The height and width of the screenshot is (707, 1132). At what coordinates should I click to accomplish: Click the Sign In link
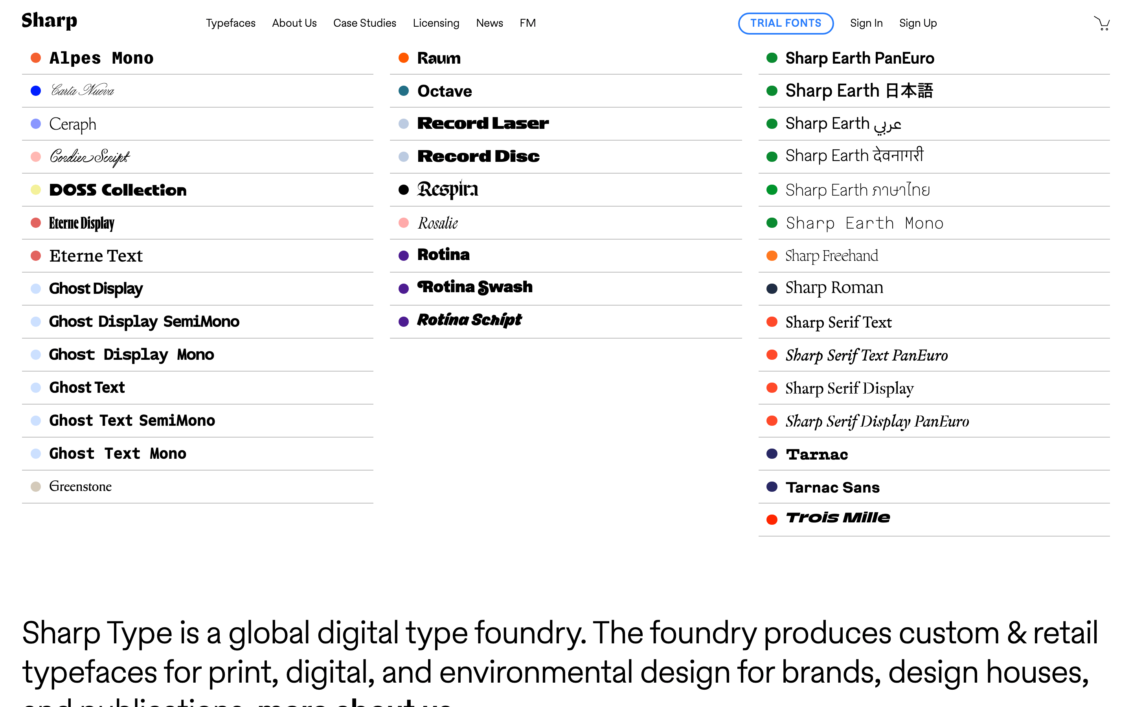click(x=866, y=23)
